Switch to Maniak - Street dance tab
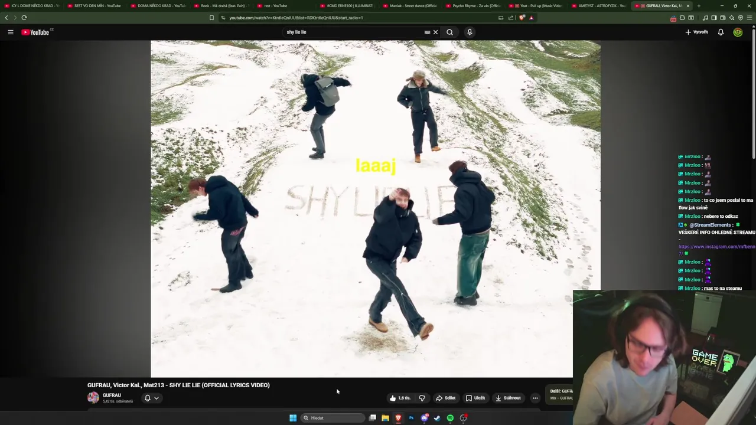 click(410, 6)
